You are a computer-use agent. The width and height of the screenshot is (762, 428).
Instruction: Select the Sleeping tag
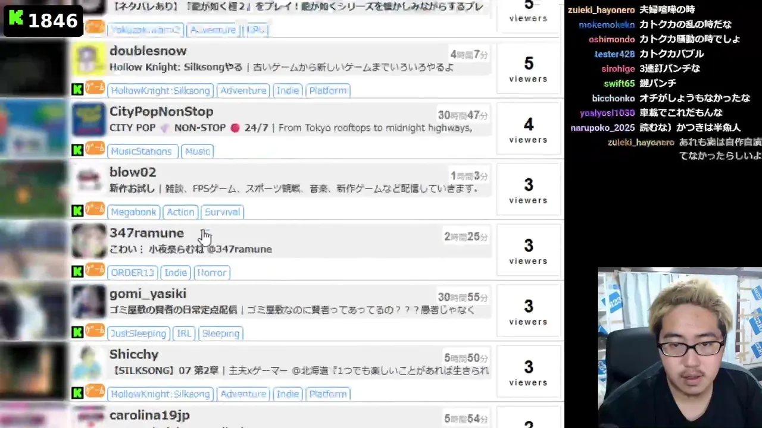coord(220,333)
